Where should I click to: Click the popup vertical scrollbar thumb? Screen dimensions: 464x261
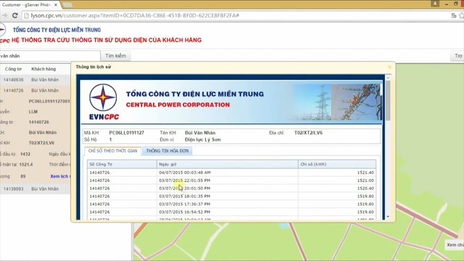[388, 100]
